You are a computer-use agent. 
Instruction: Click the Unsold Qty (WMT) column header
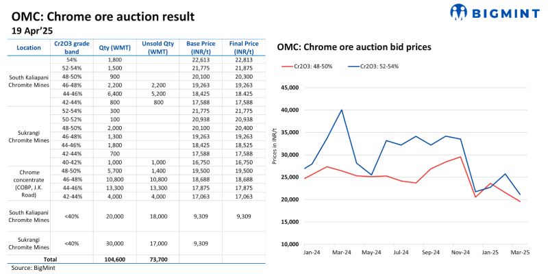point(158,47)
